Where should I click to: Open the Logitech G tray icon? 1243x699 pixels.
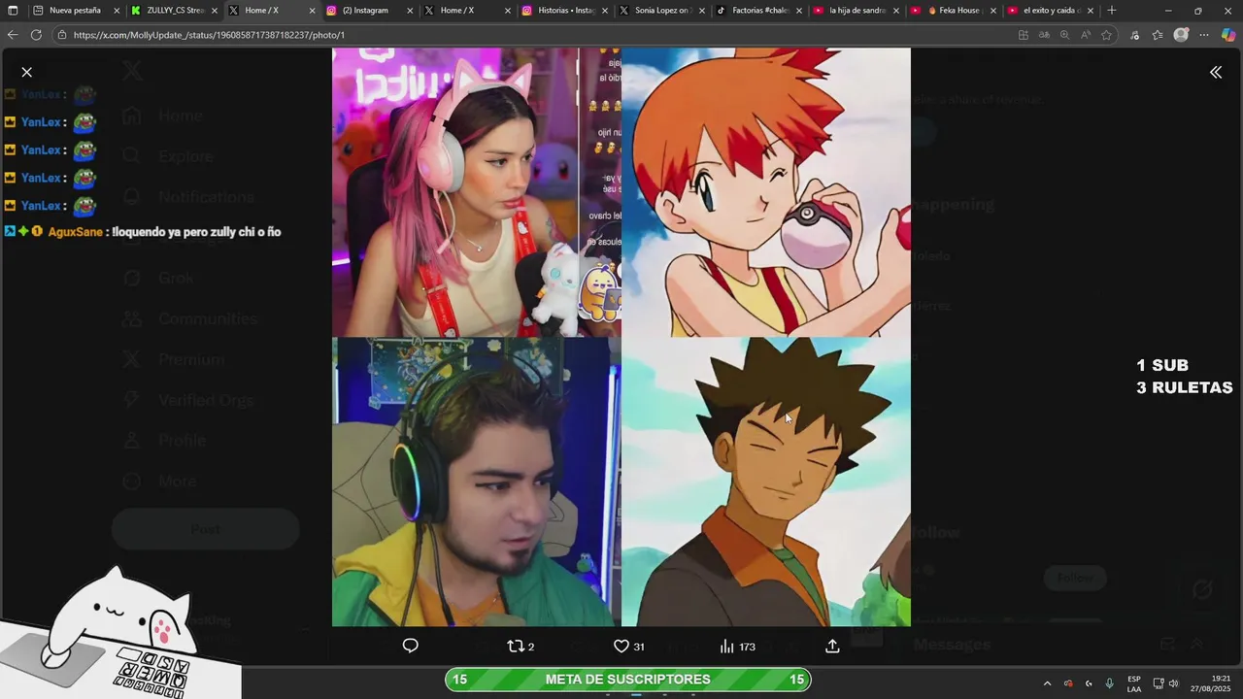pos(1089,683)
